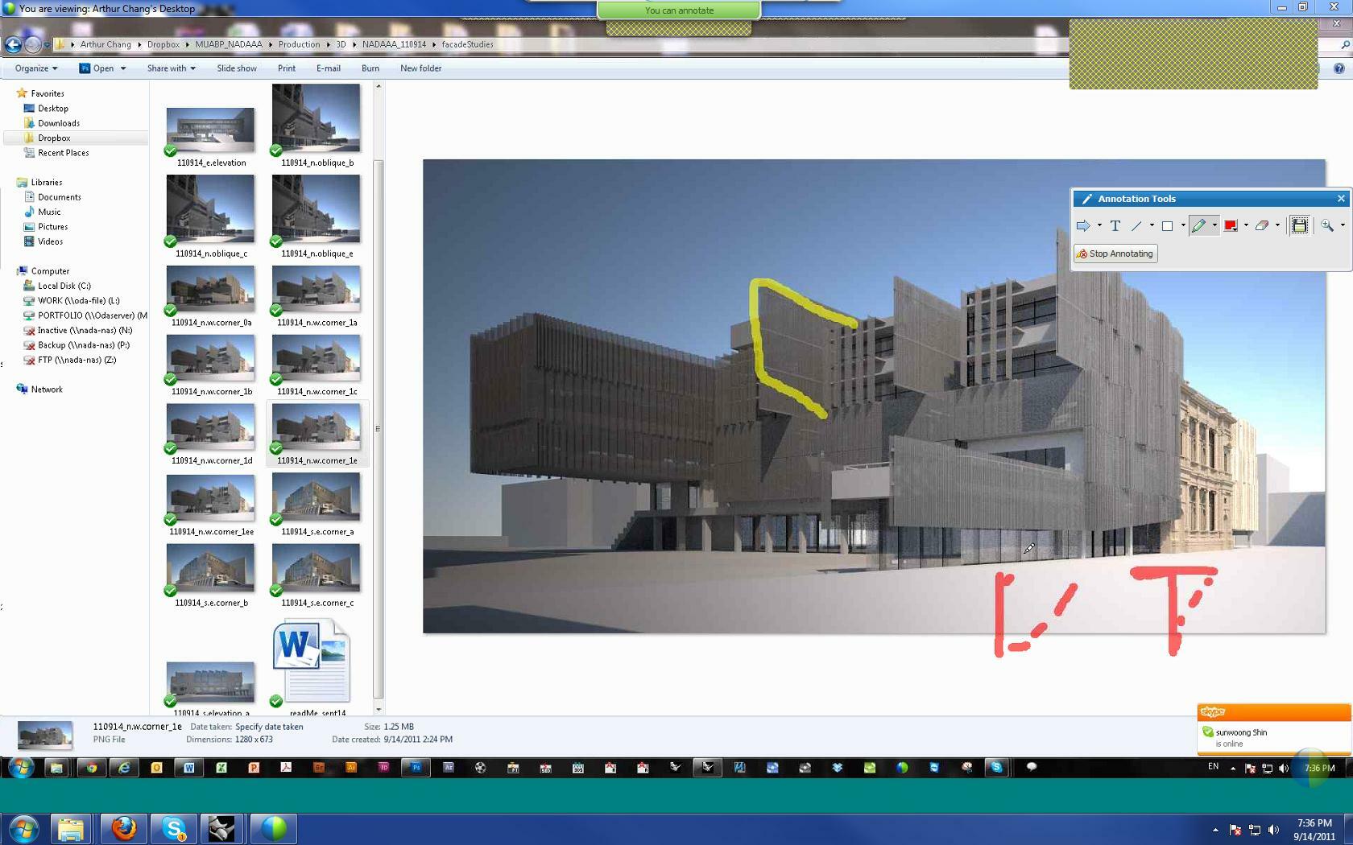Click the Explorer help question mark icon
Viewport: 1353px width, 845px height.
click(x=1339, y=68)
